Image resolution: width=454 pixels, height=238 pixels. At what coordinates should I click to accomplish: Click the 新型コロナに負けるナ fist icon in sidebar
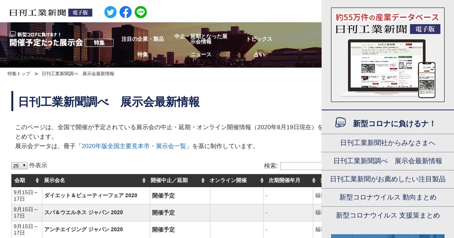point(340,122)
